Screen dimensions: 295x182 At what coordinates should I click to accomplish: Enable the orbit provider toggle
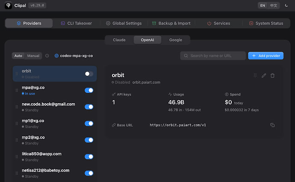[x=89, y=74]
